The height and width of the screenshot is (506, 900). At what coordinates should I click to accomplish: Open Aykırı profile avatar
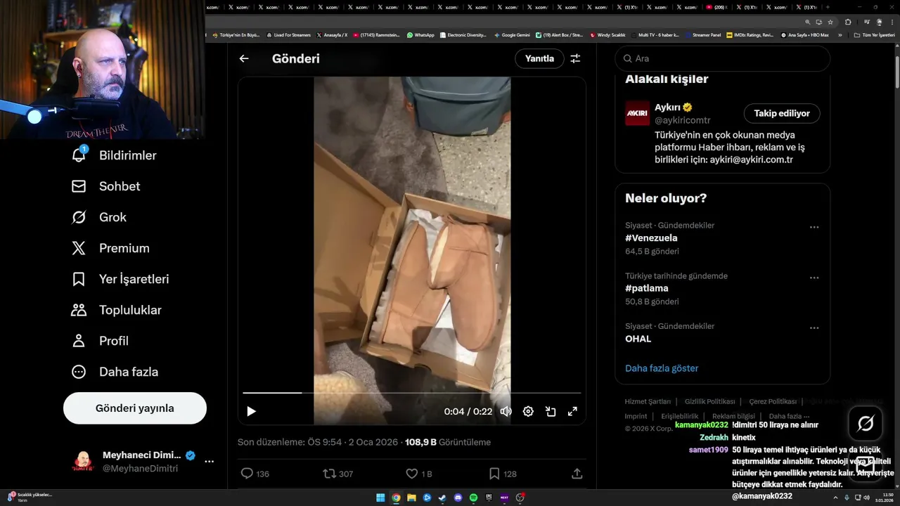(638, 113)
